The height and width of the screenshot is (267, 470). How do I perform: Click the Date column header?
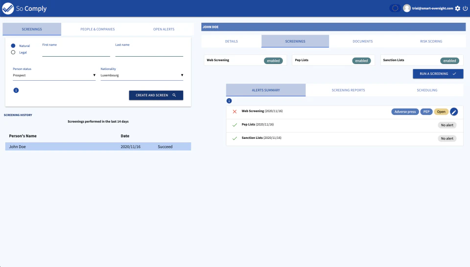coord(125,136)
